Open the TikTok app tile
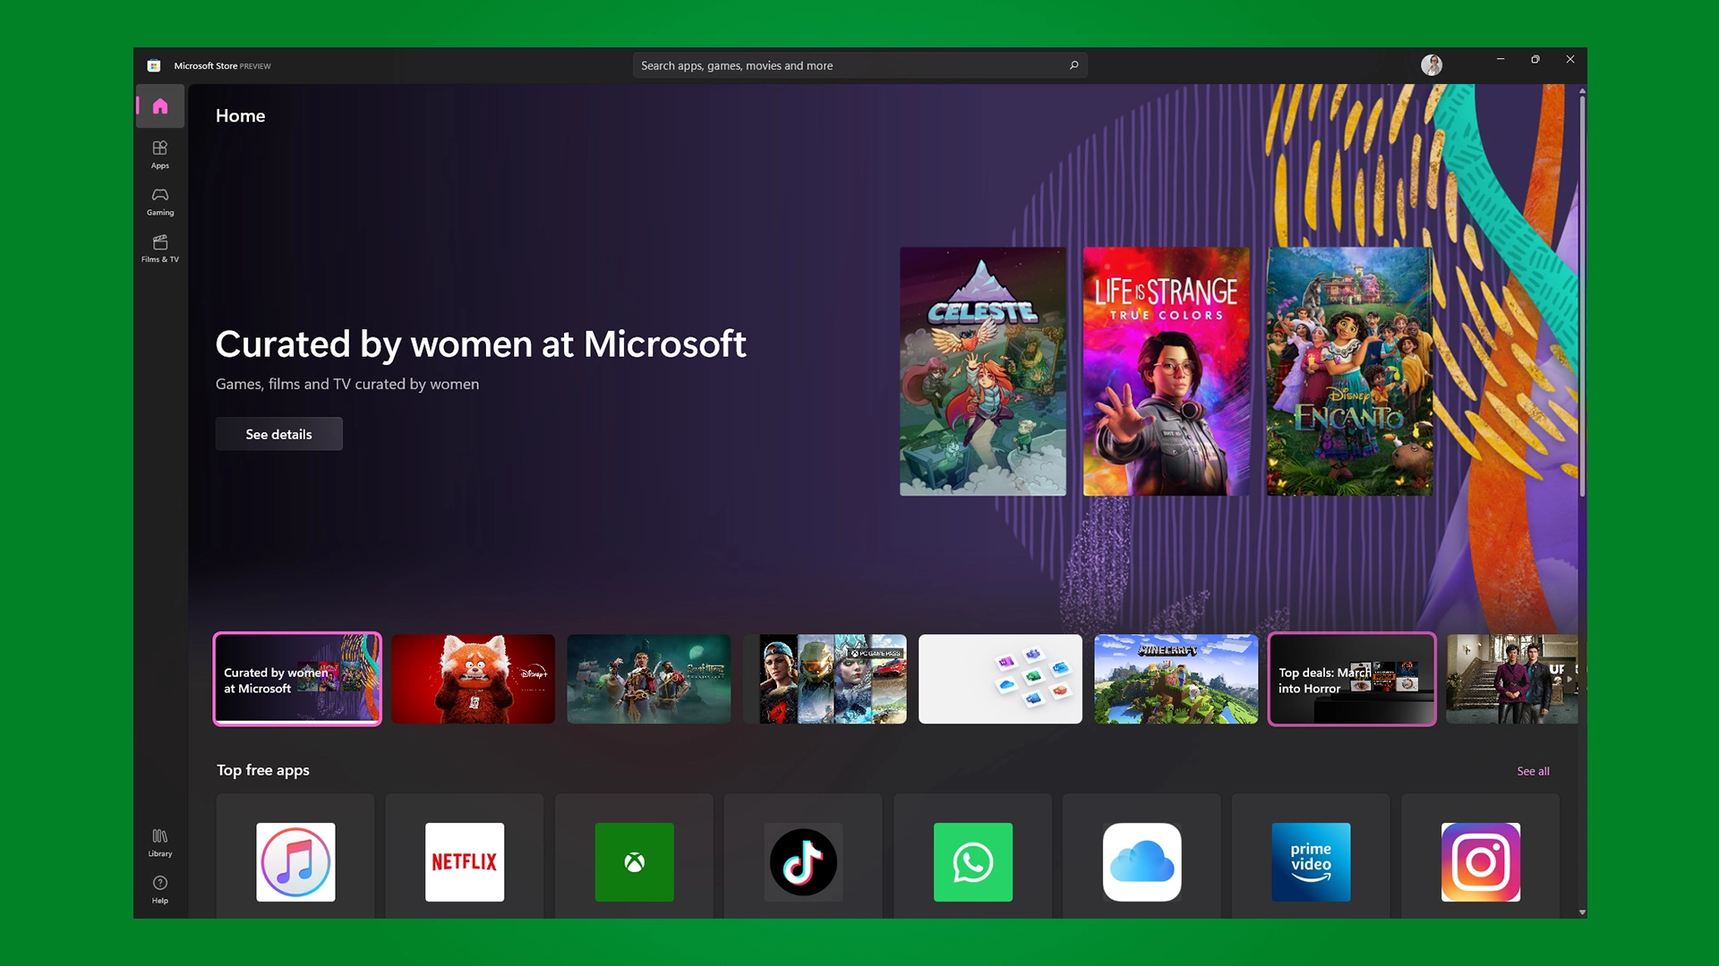Image resolution: width=1719 pixels, height=966 pixels. pos(803,861)
